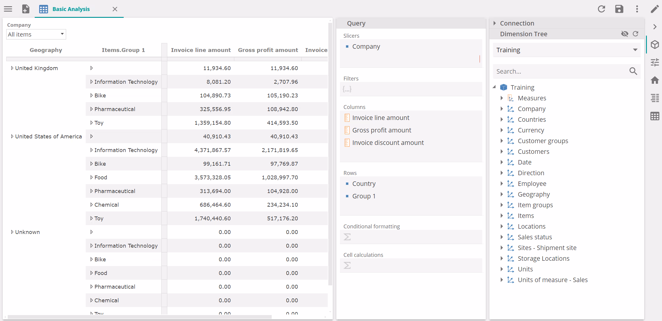
Task: Refresh the Dimension Tree
Action: (x=635, y=34)
